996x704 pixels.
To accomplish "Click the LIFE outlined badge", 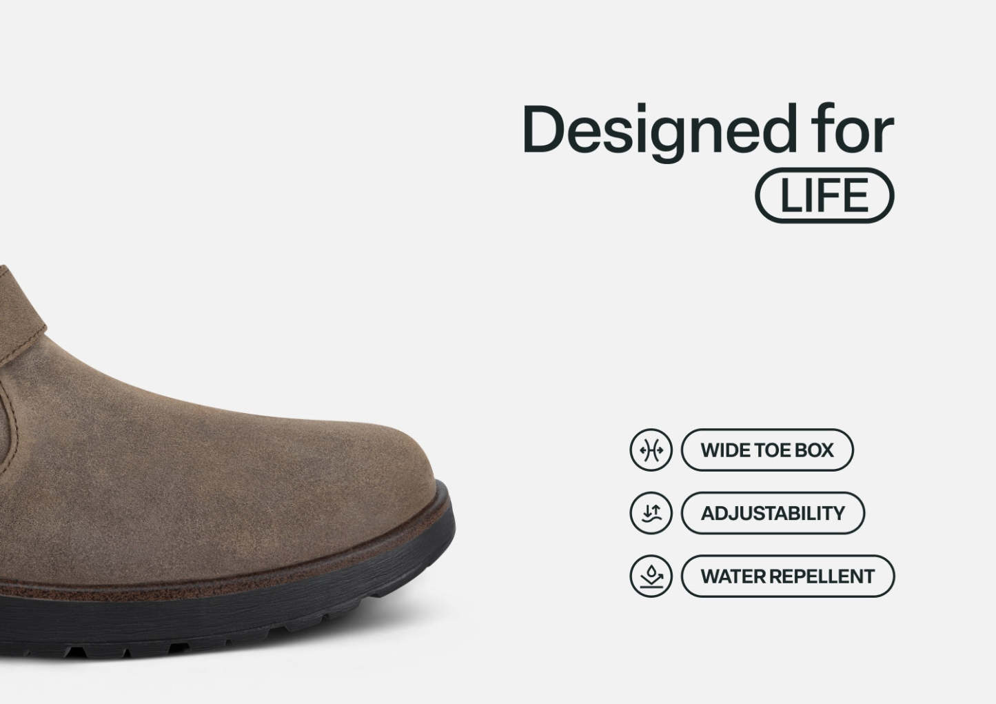I will click(x=825, y=195).
